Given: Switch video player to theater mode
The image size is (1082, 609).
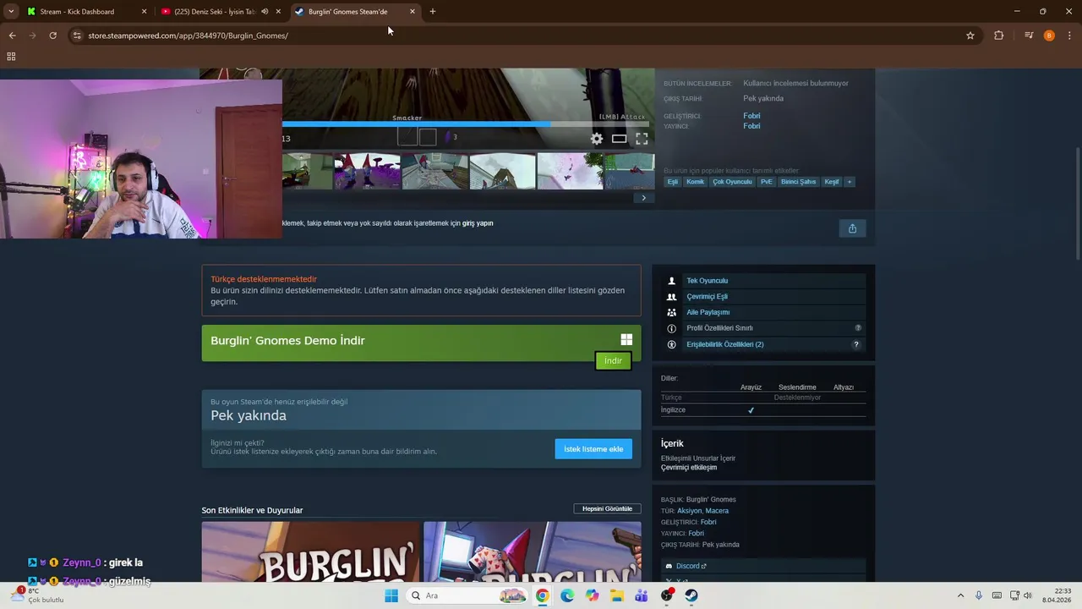Looking at the screenshot, I should pyautogui.click(x=620, y=139).
